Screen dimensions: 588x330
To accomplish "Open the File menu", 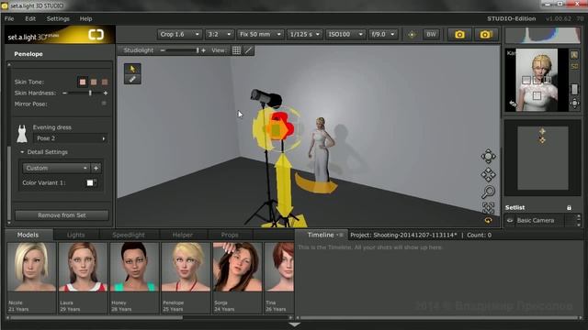I will pyautogui.click(x=9, y=18).
